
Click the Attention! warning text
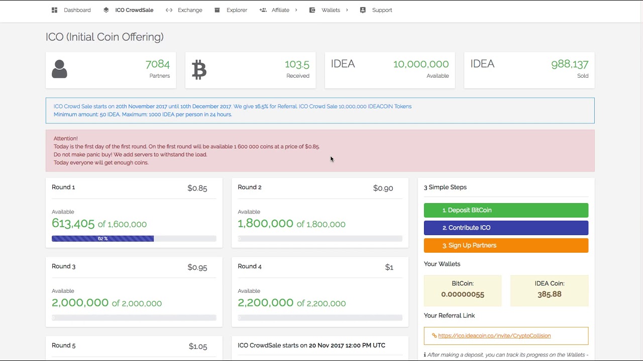point(66,138)
